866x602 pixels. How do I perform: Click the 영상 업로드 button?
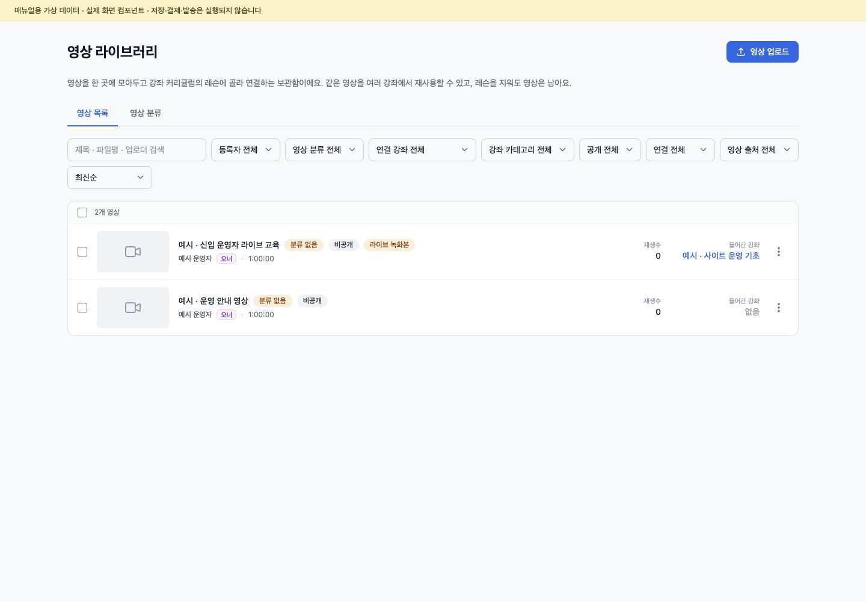[763, 52]
